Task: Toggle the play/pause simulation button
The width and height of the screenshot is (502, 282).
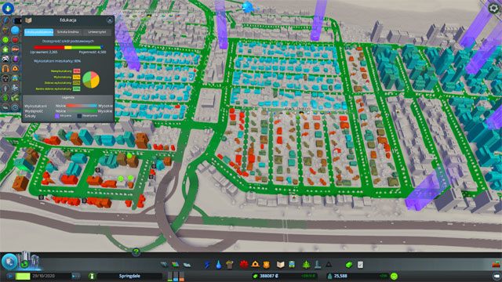Action: point(9,276)
